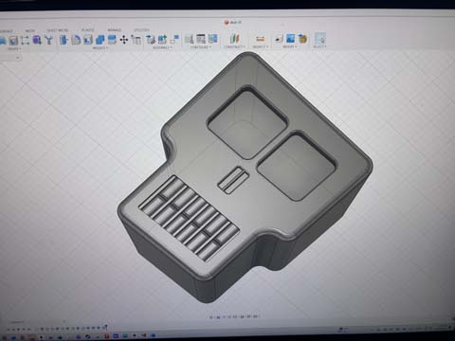This screenshot has height=341, width=455.
Task: Switch to the MESH tab
Action: tap(30, 31)
